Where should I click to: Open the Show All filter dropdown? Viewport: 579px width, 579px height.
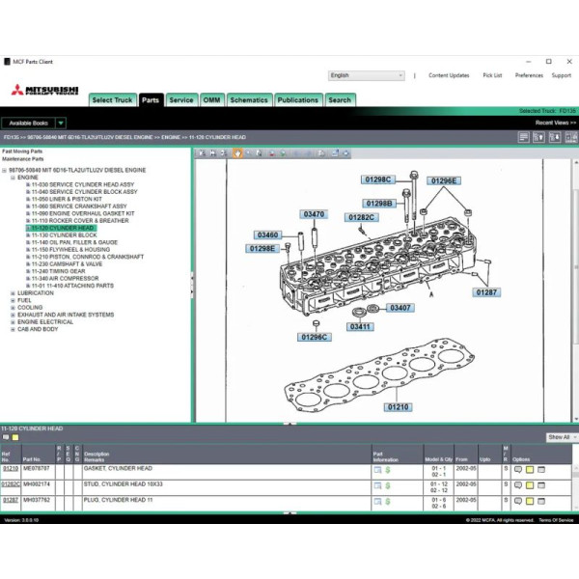pos(560,437)
